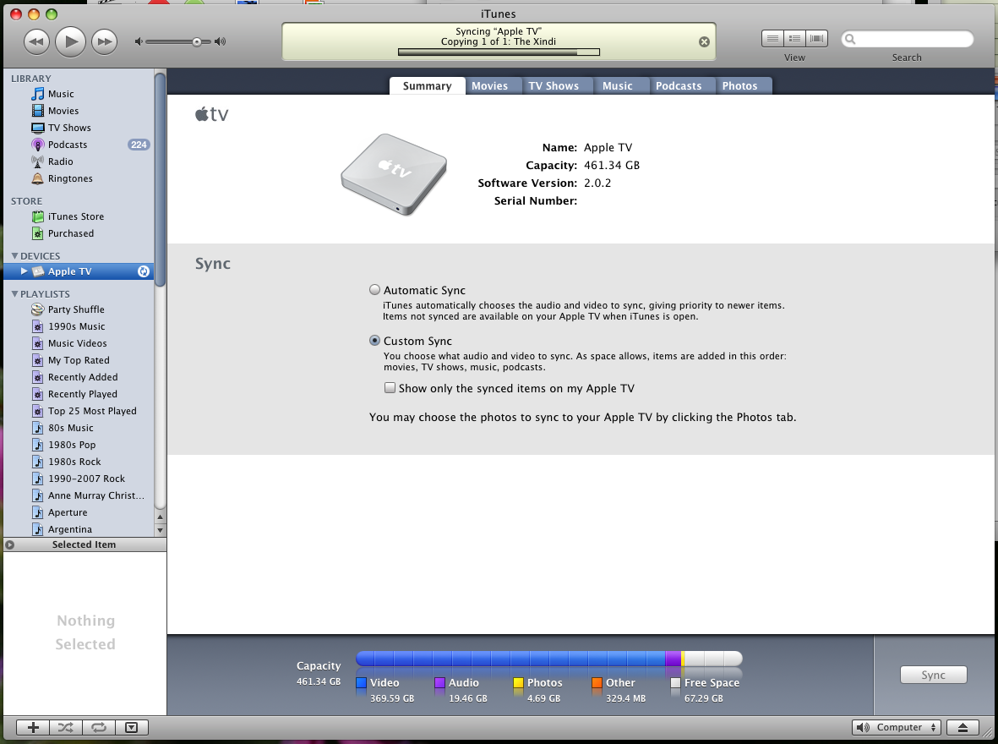
Task: Adjust the volume slider knob
Action: coord(197,42)
